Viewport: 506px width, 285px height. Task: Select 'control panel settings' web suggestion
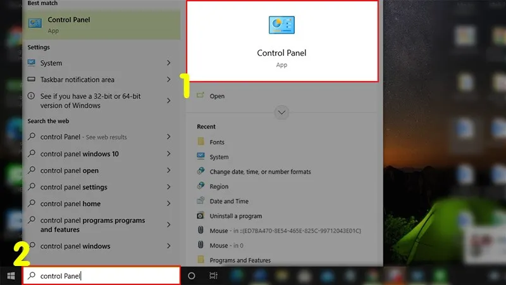click(x=101, y=187)
